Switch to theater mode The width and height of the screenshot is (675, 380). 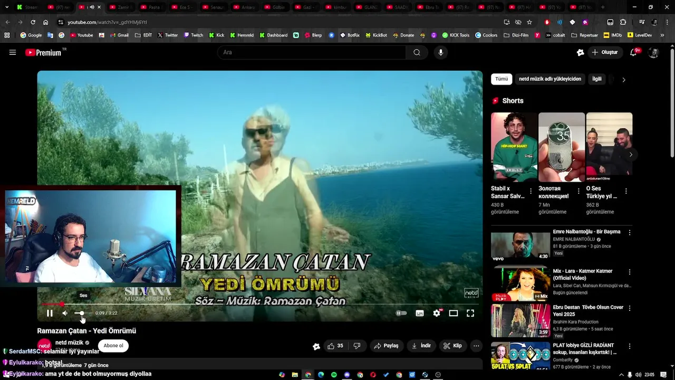454,313
